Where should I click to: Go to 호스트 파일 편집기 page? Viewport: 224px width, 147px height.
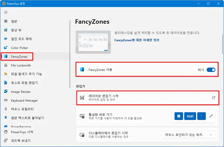(x=24, y=83)
